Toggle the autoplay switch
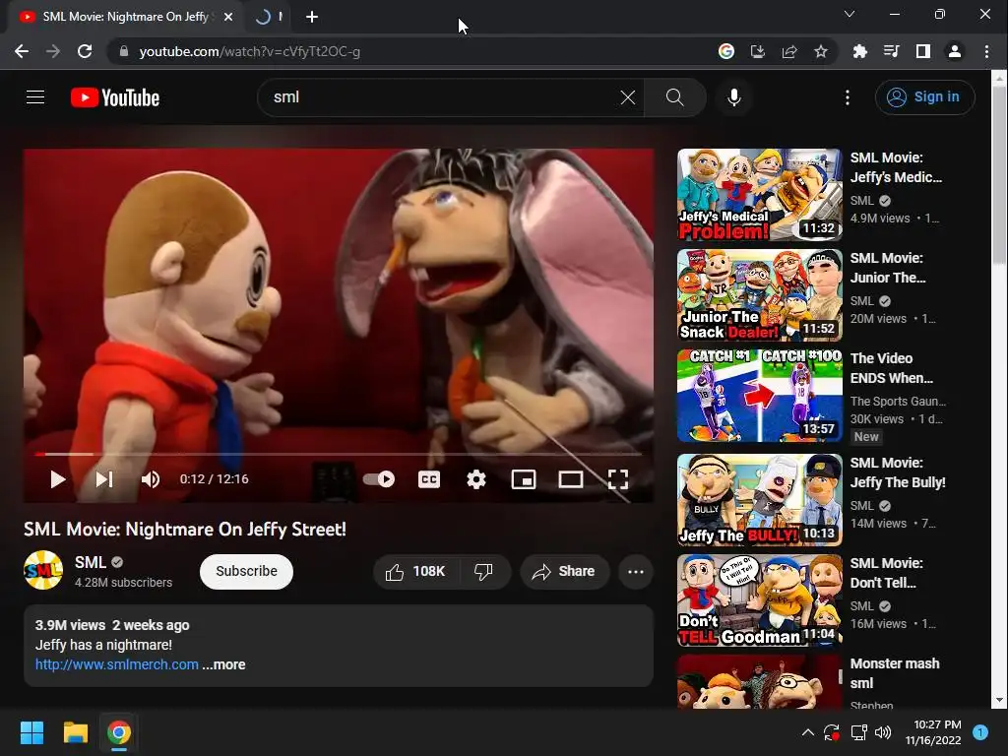The width and height of the screenshot is (1008, 756). (379, 479)
